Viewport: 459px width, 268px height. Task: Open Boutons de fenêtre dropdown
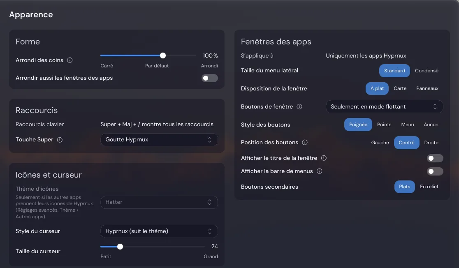pyautogui.click(x=385, y=107)
